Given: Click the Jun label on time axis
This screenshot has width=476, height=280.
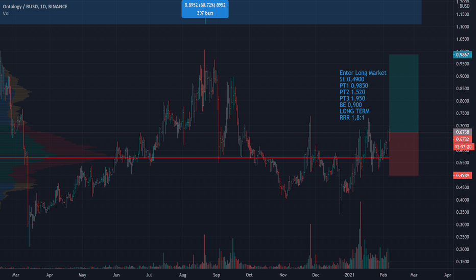Looking at the screenshot, I should [116, 275].
